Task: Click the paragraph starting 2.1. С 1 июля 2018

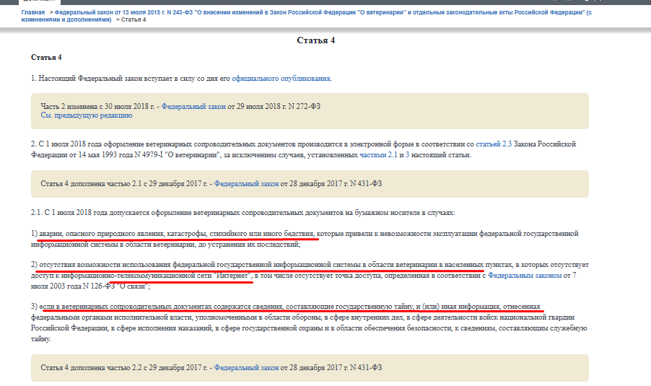Action: [243, 213]
